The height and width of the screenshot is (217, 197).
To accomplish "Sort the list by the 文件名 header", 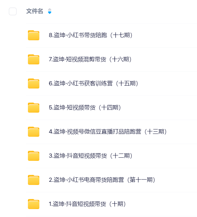I will click(35, 11).
